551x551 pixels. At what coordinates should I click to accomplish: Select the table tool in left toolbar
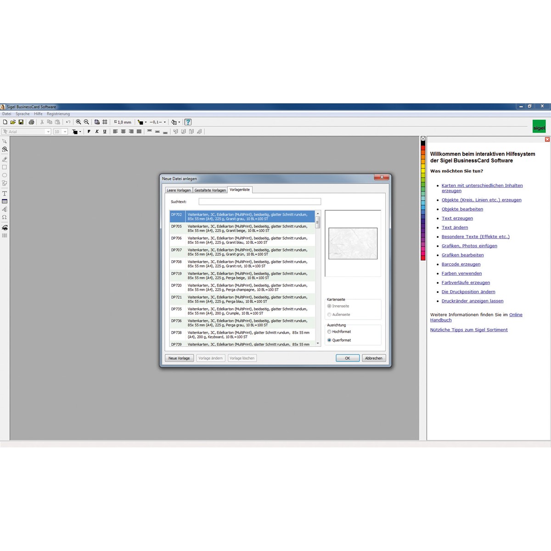pyautogui.click(x=5, y=202)
